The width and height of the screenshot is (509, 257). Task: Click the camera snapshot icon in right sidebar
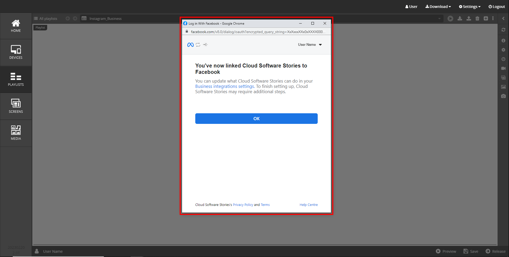pyautogui.click(x=503, y=96)
